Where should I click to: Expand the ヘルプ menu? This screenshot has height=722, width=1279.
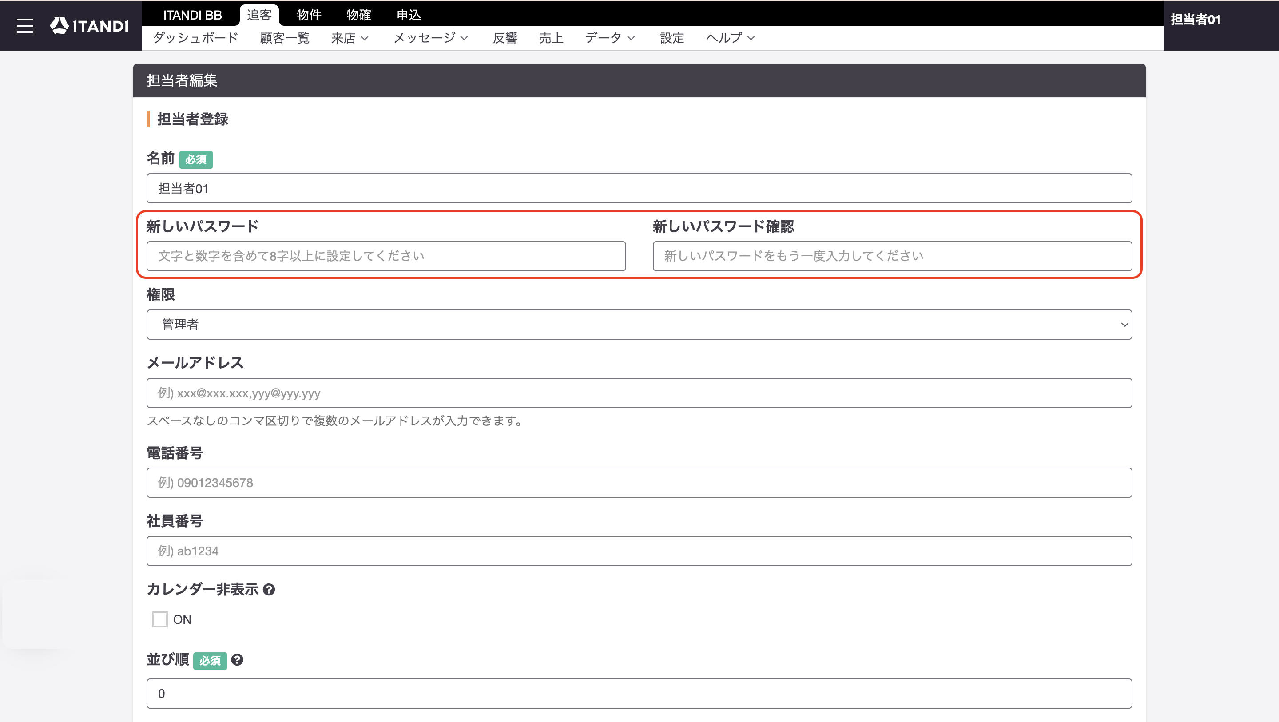click(x=730, y=38)
